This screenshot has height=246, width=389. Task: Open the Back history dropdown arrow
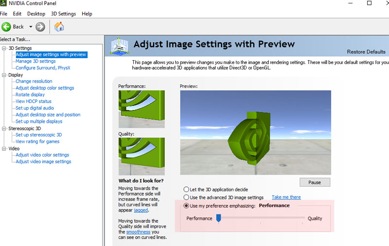pyautogui.click(x=31, y=27)
